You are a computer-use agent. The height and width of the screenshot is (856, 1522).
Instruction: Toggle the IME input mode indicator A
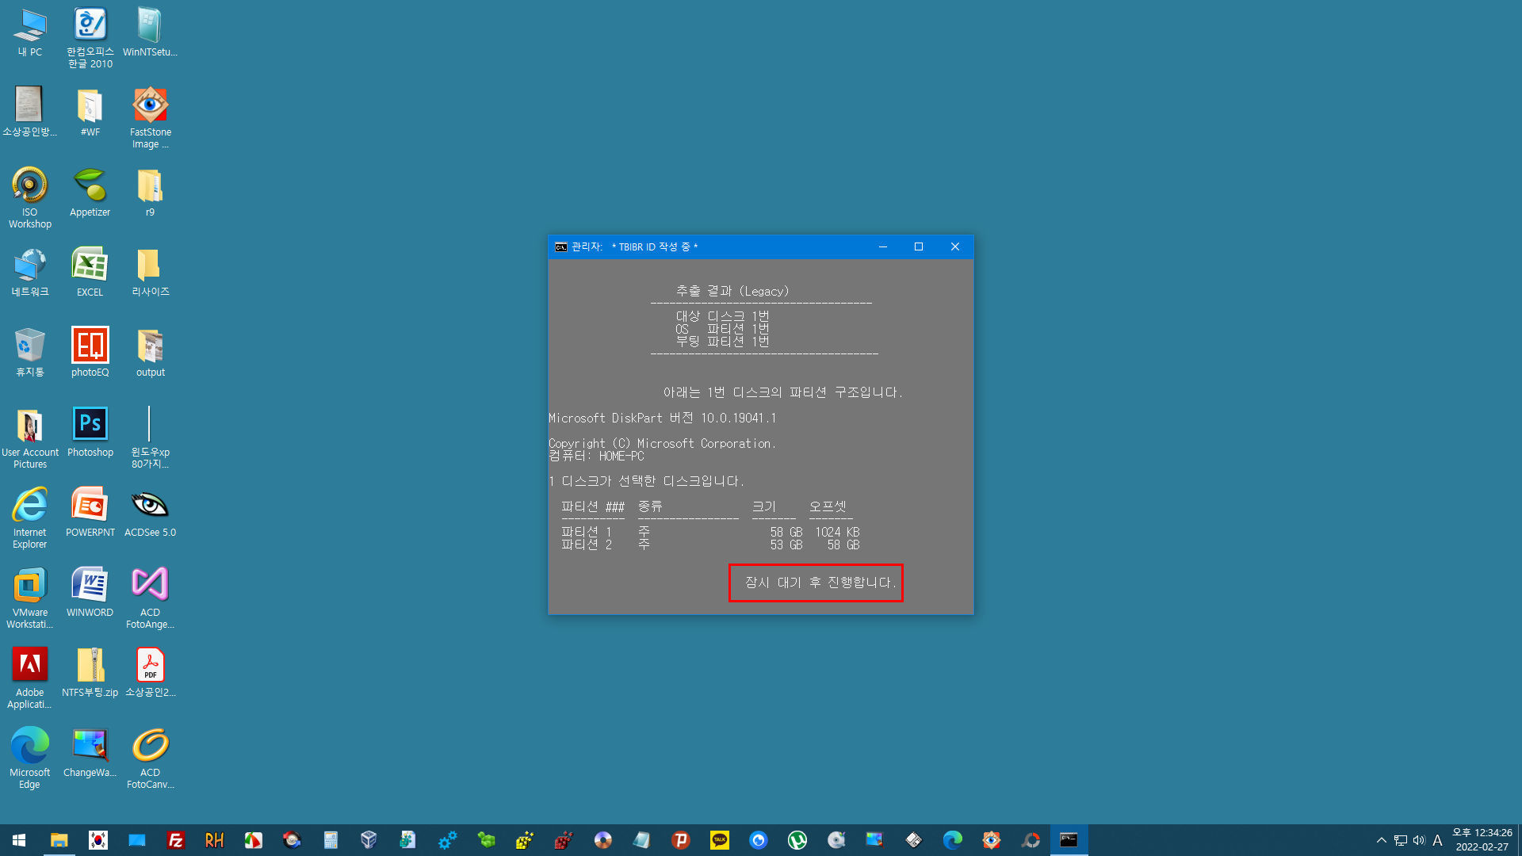1437,840
